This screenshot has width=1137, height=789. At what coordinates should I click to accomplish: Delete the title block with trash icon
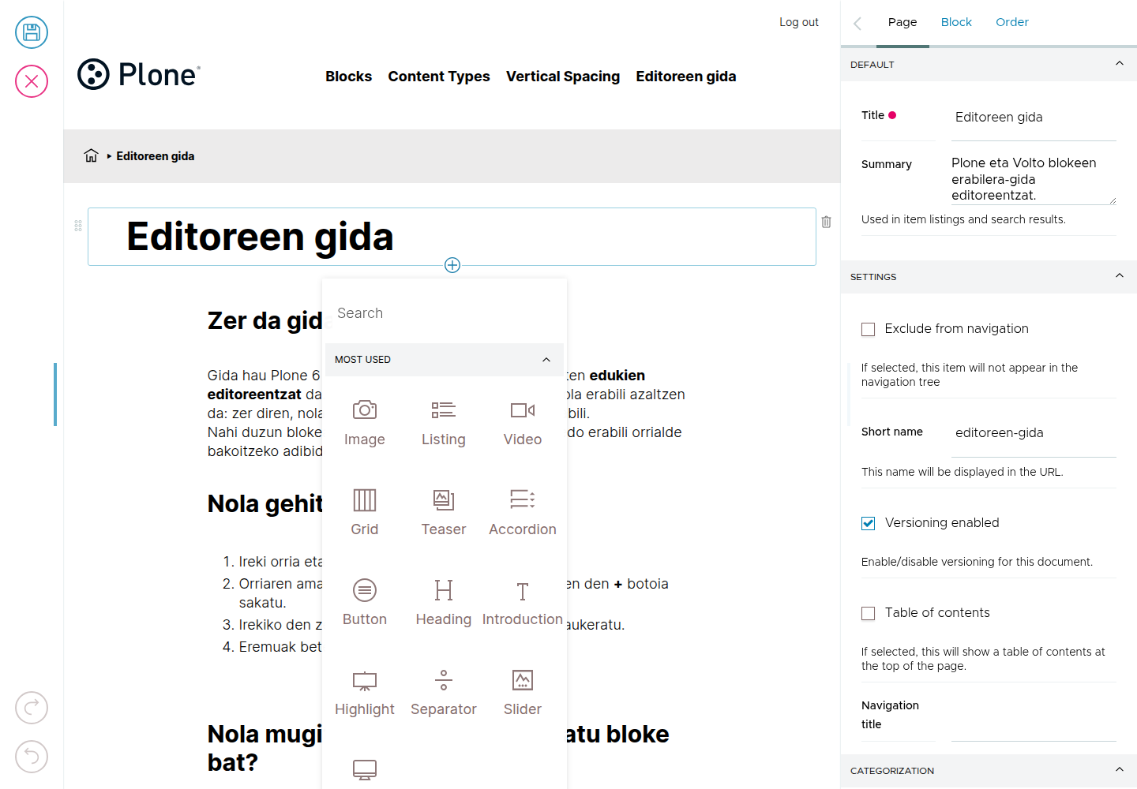(x=826, y=222)
